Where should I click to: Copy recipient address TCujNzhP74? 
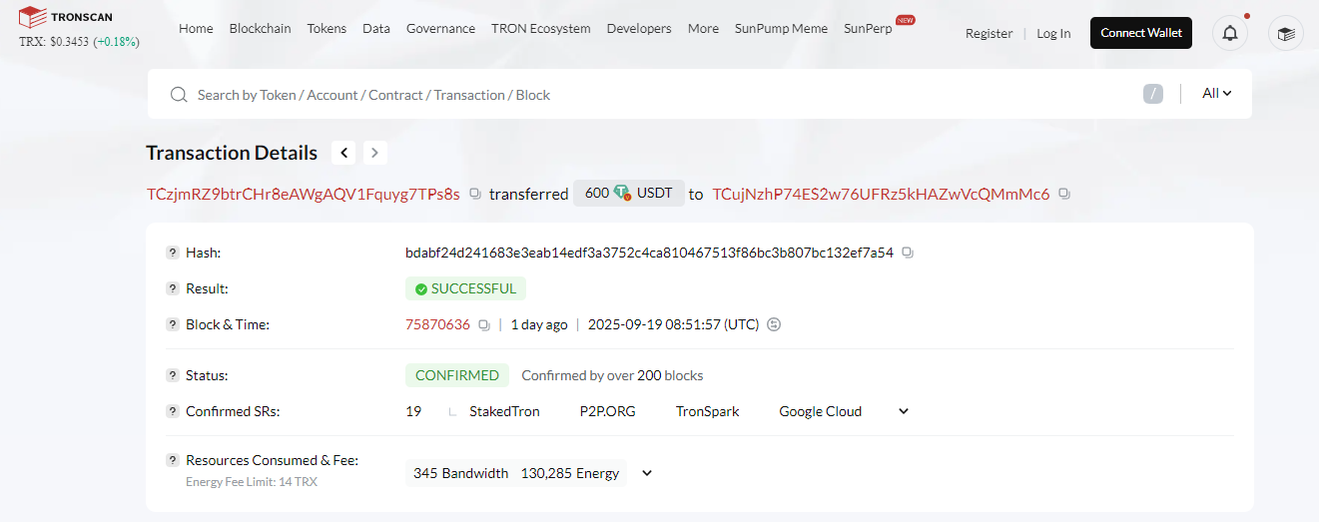click(1064, 194)
